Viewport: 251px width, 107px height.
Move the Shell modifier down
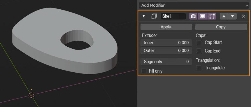point(232,16)
